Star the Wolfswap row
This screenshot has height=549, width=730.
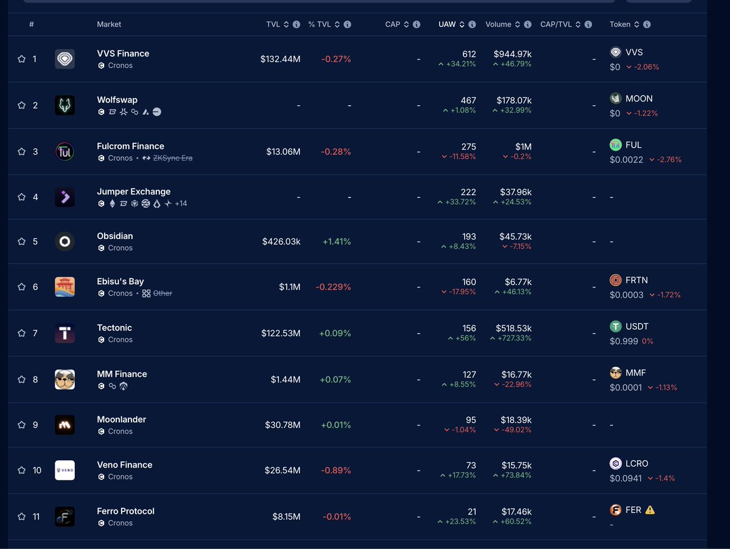tap(22, 105)
